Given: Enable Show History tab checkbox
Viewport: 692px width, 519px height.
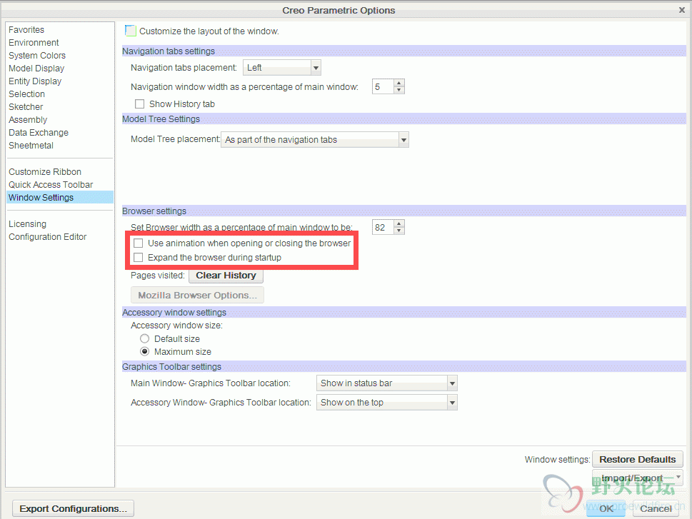Looking at the screenshot, I should tap(139, 104).
